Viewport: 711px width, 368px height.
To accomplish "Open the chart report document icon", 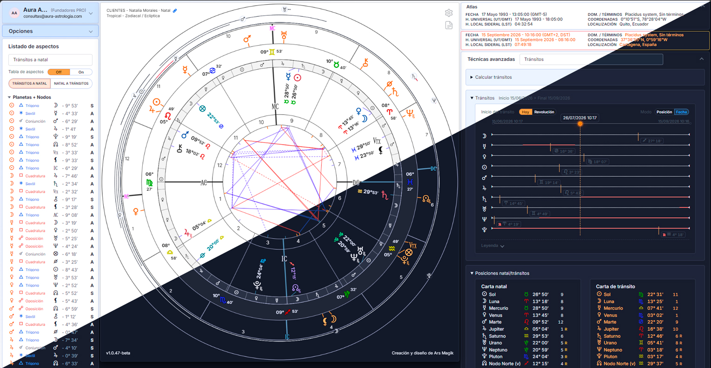I will point(449,25).
